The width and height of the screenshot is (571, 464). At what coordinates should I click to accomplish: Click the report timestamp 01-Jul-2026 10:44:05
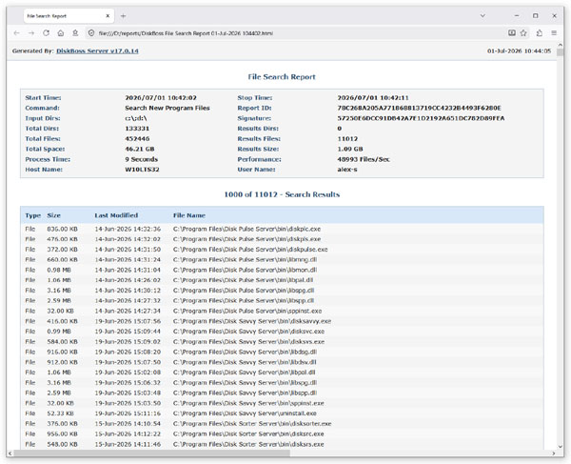coord(519,51)
